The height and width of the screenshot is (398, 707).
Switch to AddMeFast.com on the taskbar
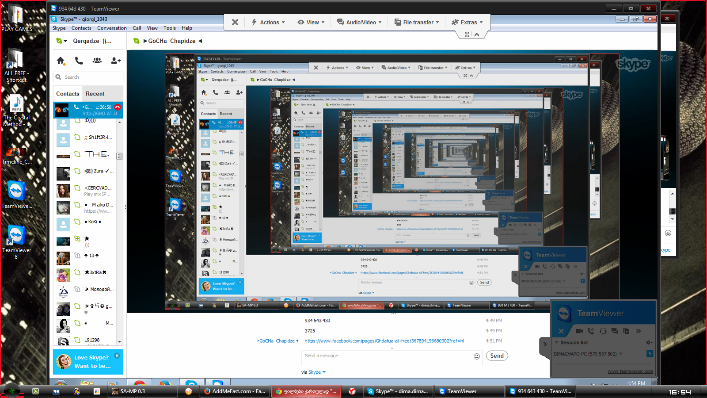(x=235, y=391)
